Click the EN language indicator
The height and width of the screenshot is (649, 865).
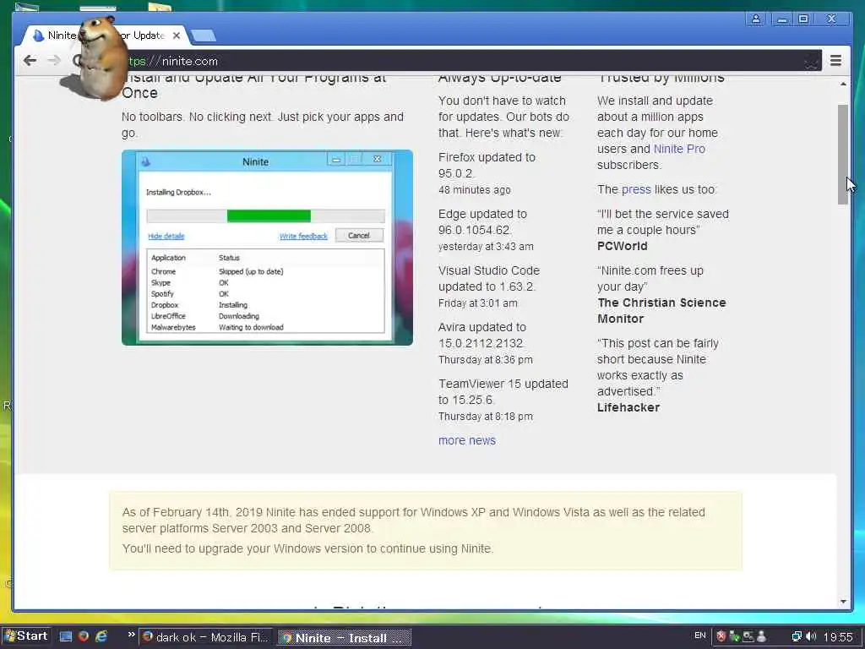click(x=700, y=635)
